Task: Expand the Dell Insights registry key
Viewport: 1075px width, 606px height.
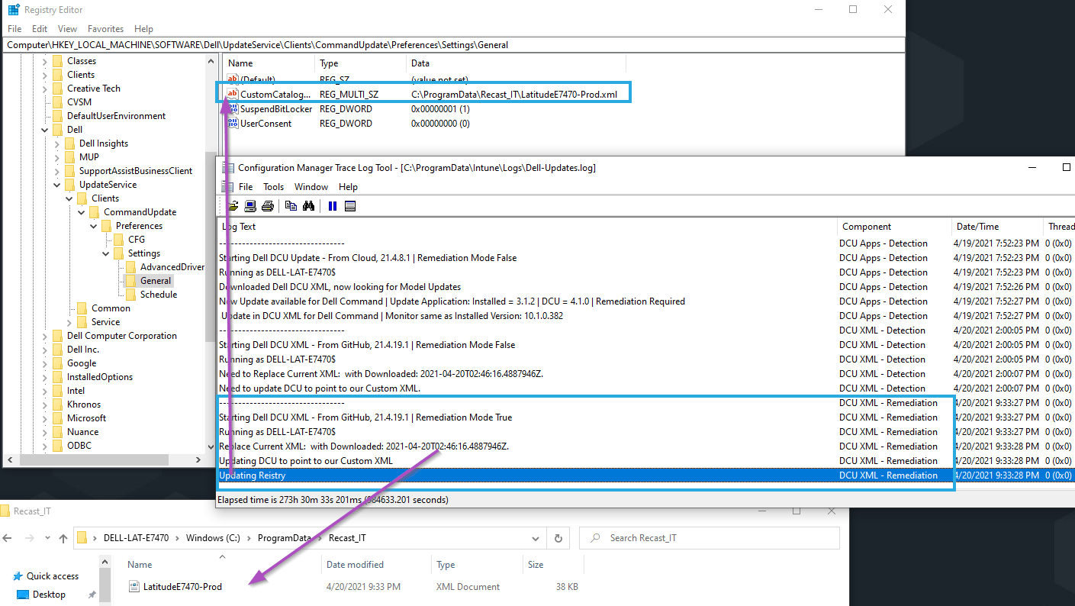Action: tap(57, 143)
